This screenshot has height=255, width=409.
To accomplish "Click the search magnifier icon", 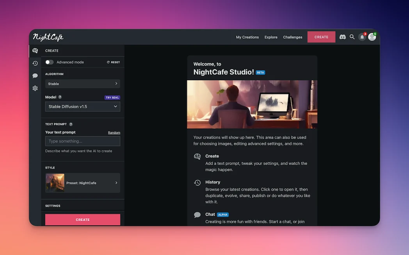I will coord(352,37).
